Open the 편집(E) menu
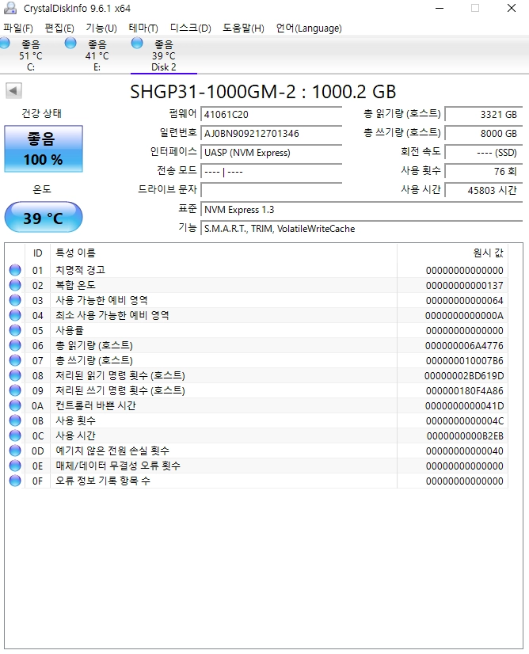Image resolution: width=529 pixels, height=654 pixels. pyautogui.click(x=59, y=28)
